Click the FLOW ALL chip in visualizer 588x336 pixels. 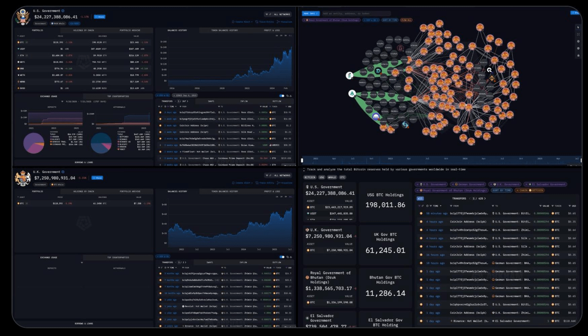click(406, 20)
